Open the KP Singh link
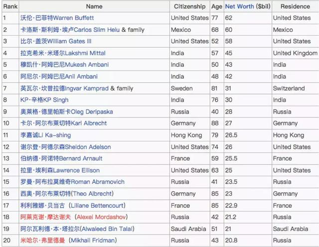 [44, 100]
